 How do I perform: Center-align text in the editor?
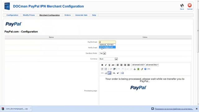pos(121,65)
